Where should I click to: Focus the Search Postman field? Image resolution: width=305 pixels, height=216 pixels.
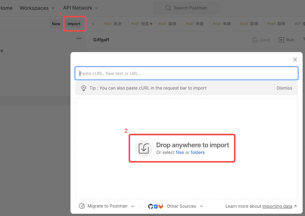pos(186,8)
